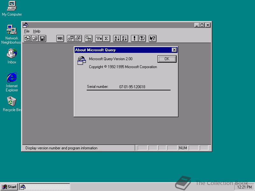Click the Sort Ascending A-Z icon

point(117,39)
